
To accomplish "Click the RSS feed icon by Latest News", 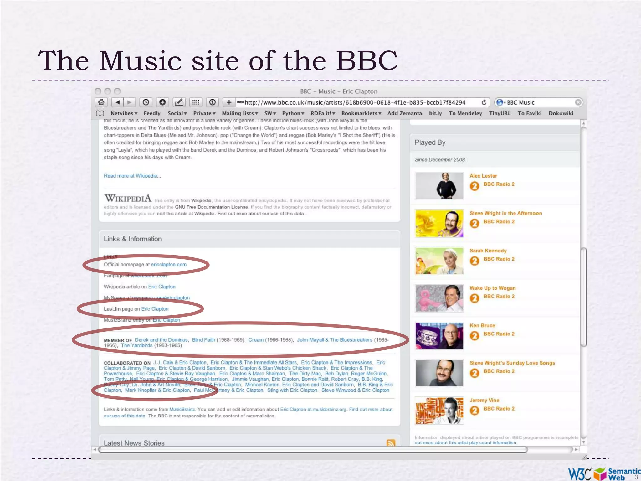I will pyautogui.click(x=391, y=442).
